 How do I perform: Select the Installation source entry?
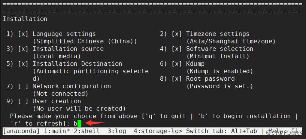point(68,49)
